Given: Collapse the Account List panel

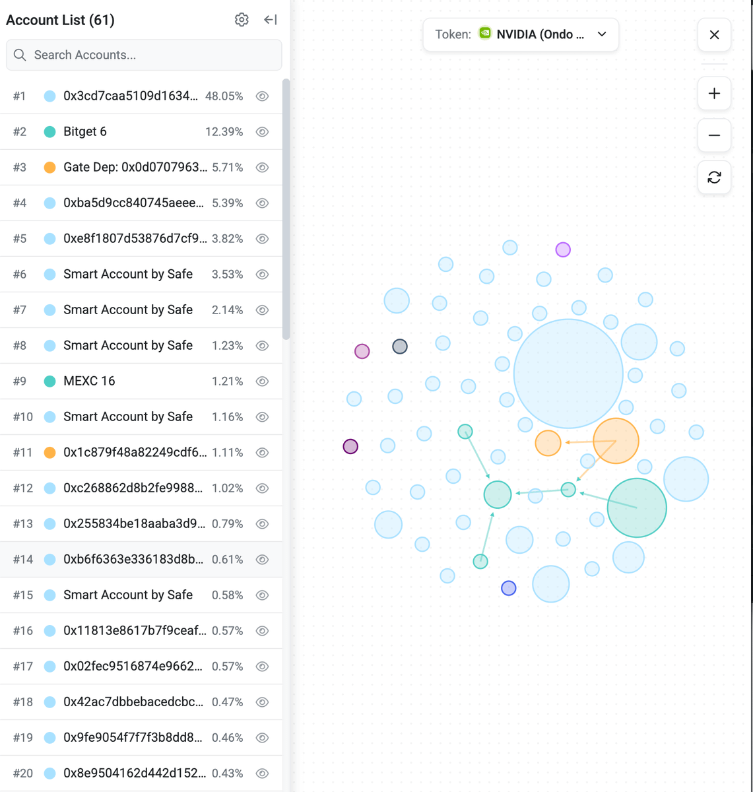Looking at the screenshot, I should tap(271, 20).
